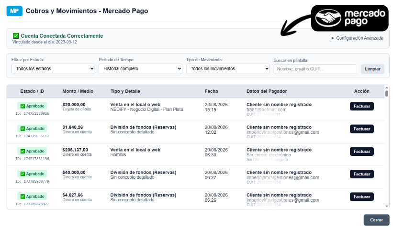393x230 pixels.
Task: Click the Cerrar button
Action: click(x=376, y=220)
